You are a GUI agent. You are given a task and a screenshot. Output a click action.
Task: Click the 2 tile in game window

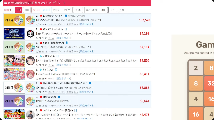[x=196, y=68]
